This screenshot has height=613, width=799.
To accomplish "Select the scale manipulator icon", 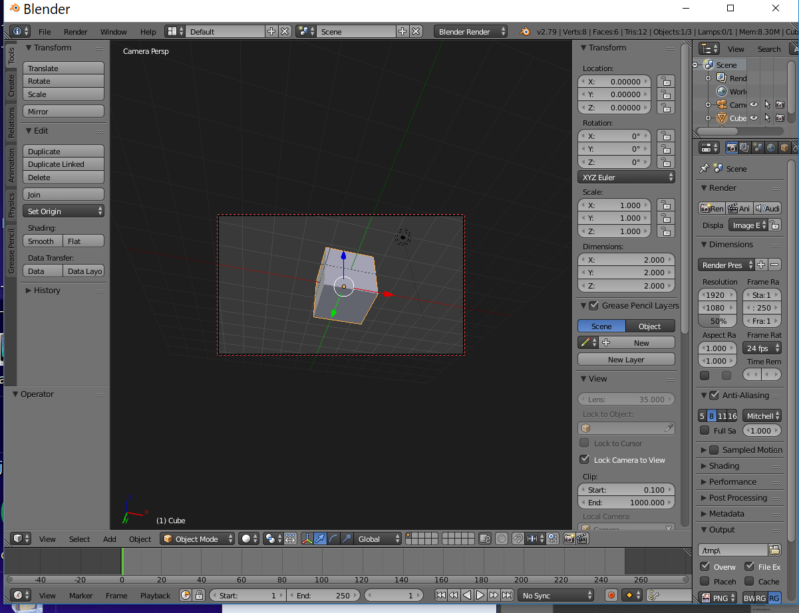I will click(346, 539).
